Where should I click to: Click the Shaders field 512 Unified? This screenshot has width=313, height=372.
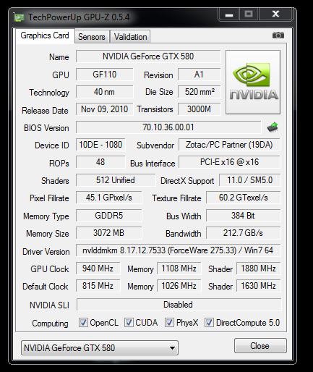tap(116, 180)
